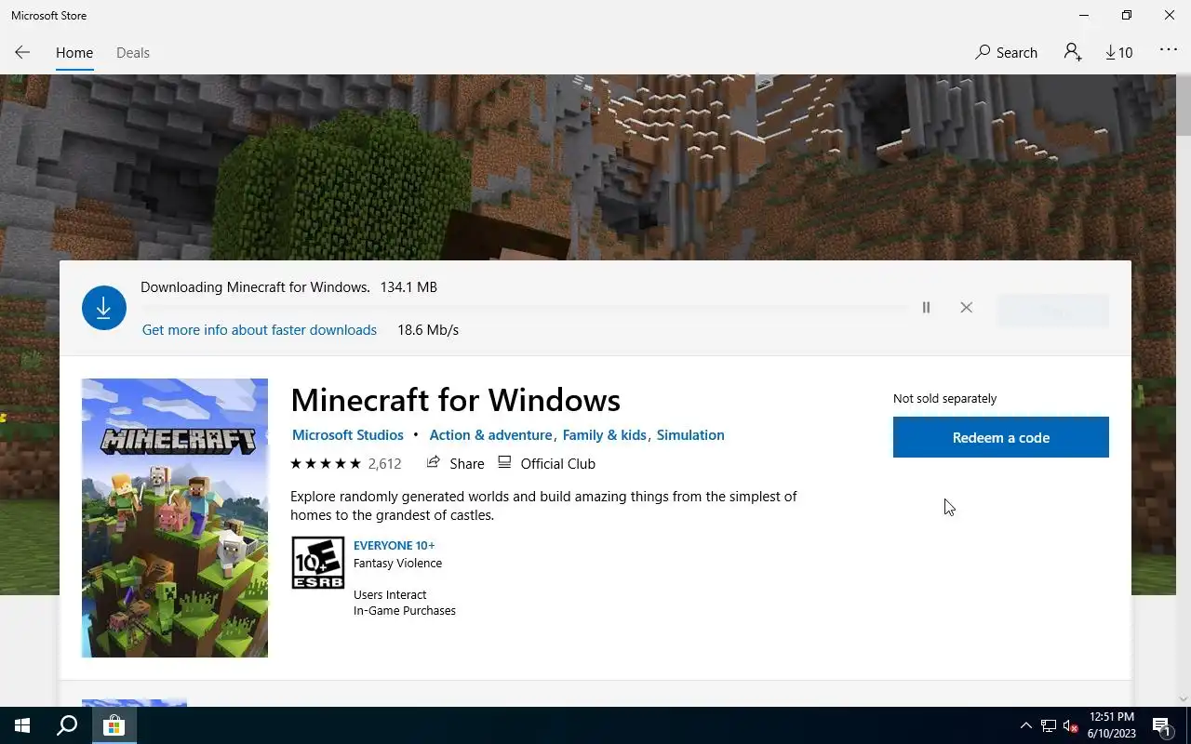This screenshot has width=1191, height=744.
Task: Open the Action & adventure category
Action: click(x=490, y=435)
